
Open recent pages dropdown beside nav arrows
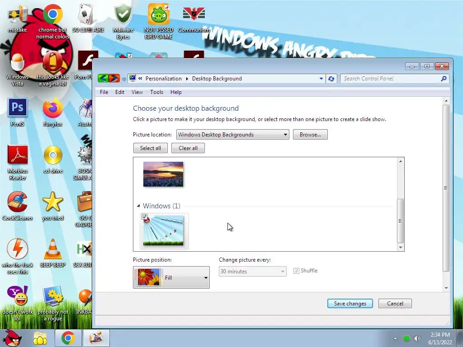[x=124, y=79]
